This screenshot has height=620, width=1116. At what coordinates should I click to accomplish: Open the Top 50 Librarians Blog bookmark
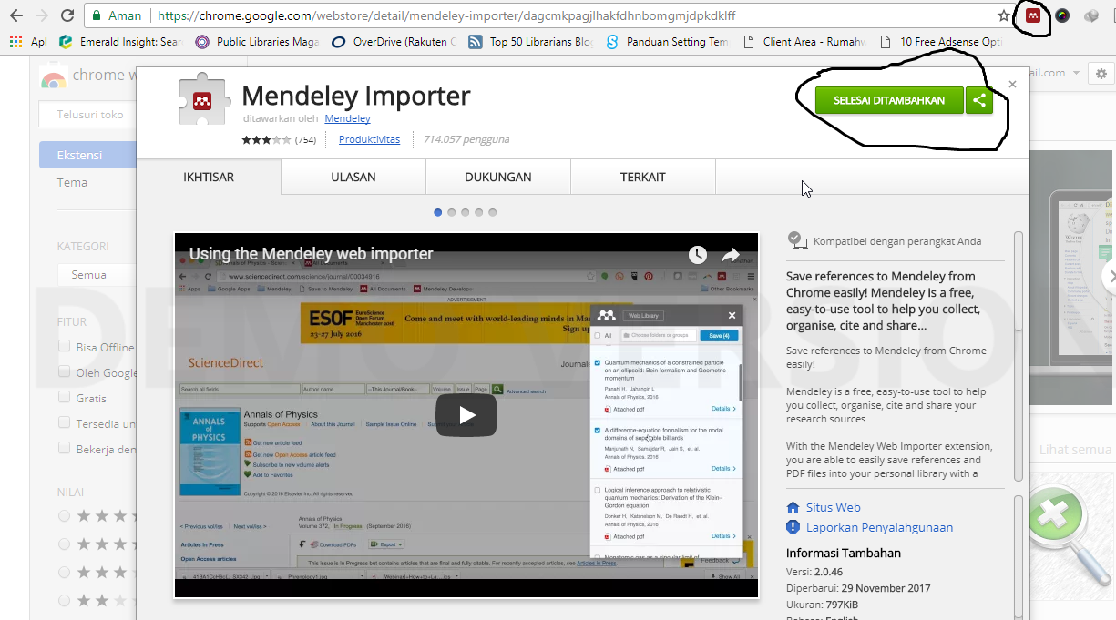pos(531,41)
